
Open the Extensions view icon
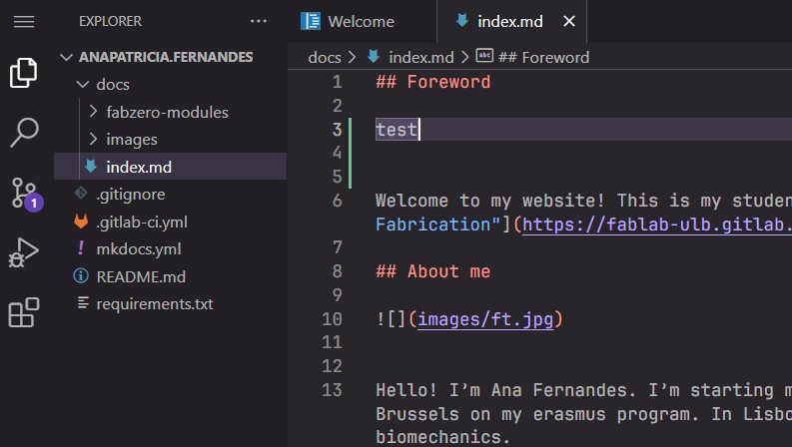click(24, 312)
